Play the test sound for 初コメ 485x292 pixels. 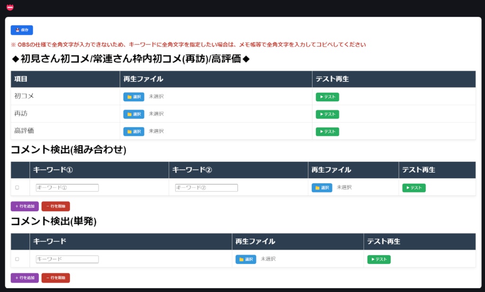tap(327, 96)
